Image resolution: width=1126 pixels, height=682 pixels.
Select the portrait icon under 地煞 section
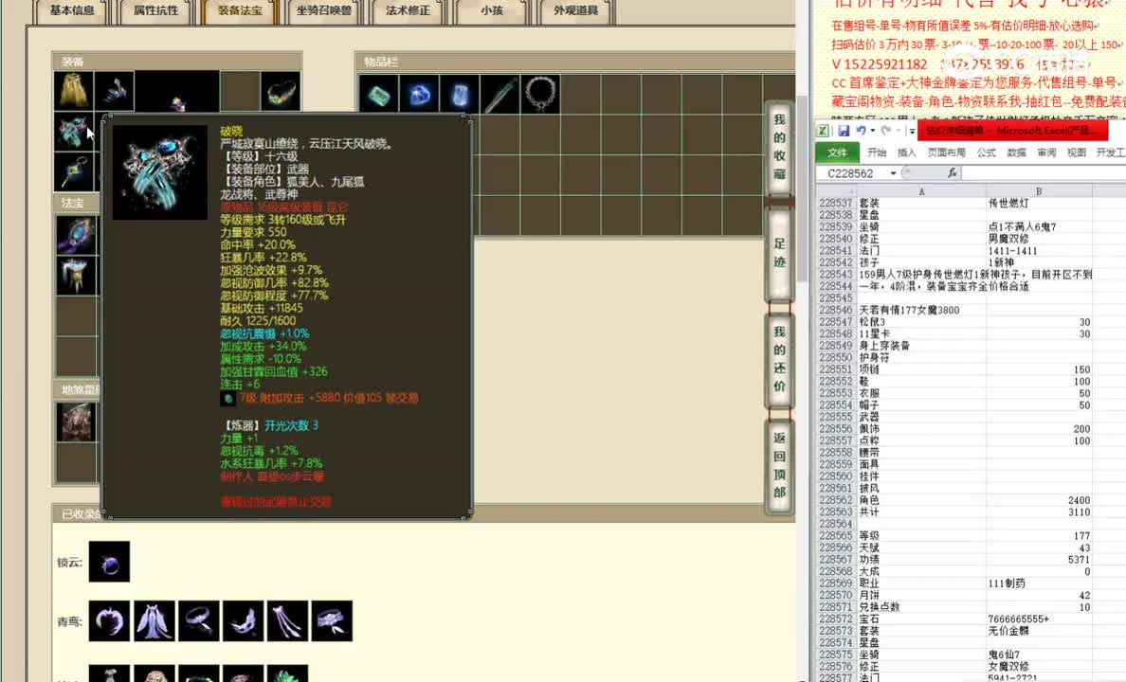tap(76, 422)
